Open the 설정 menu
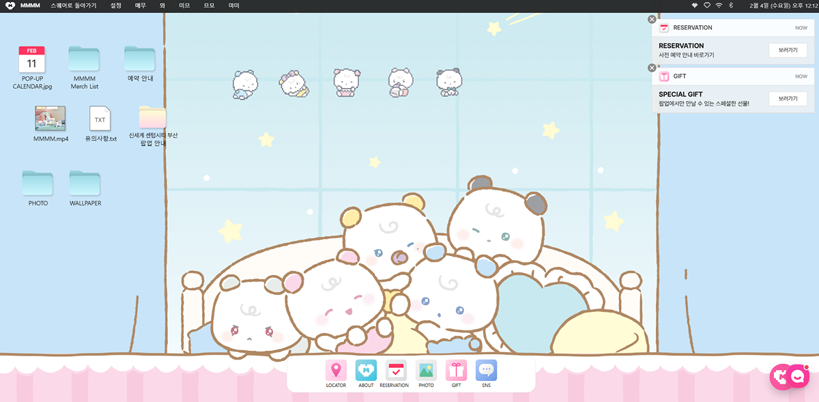 pos(116,5)
